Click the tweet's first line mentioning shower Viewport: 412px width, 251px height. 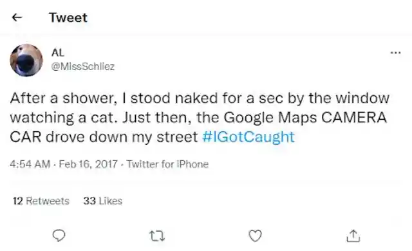click(200, 98)
